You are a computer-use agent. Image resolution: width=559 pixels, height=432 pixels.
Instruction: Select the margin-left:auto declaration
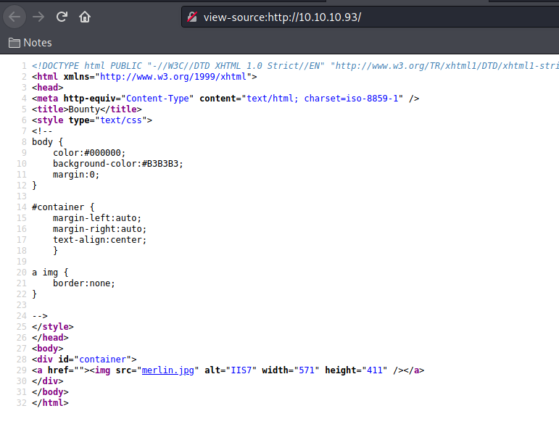click(97, 218)
